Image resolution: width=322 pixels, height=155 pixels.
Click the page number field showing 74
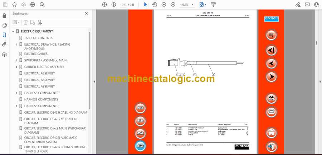pyautogui.click(x=123, y=5)
